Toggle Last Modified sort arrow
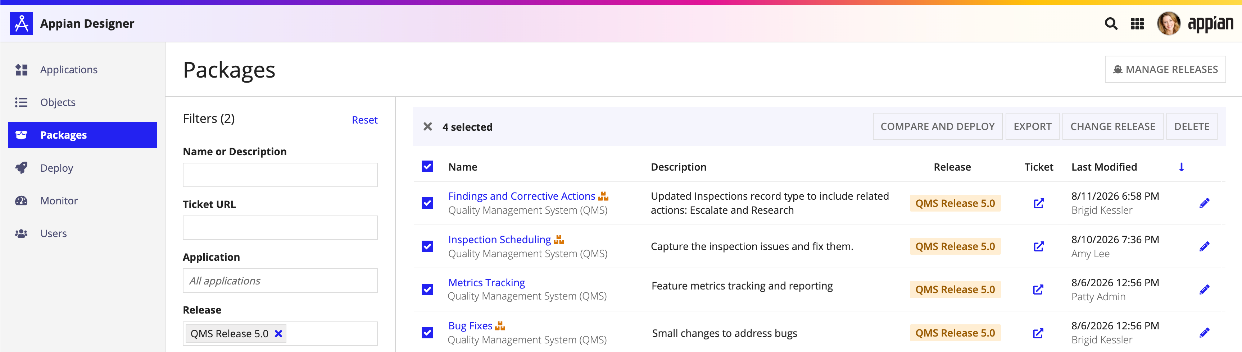 click(1181, 167)
